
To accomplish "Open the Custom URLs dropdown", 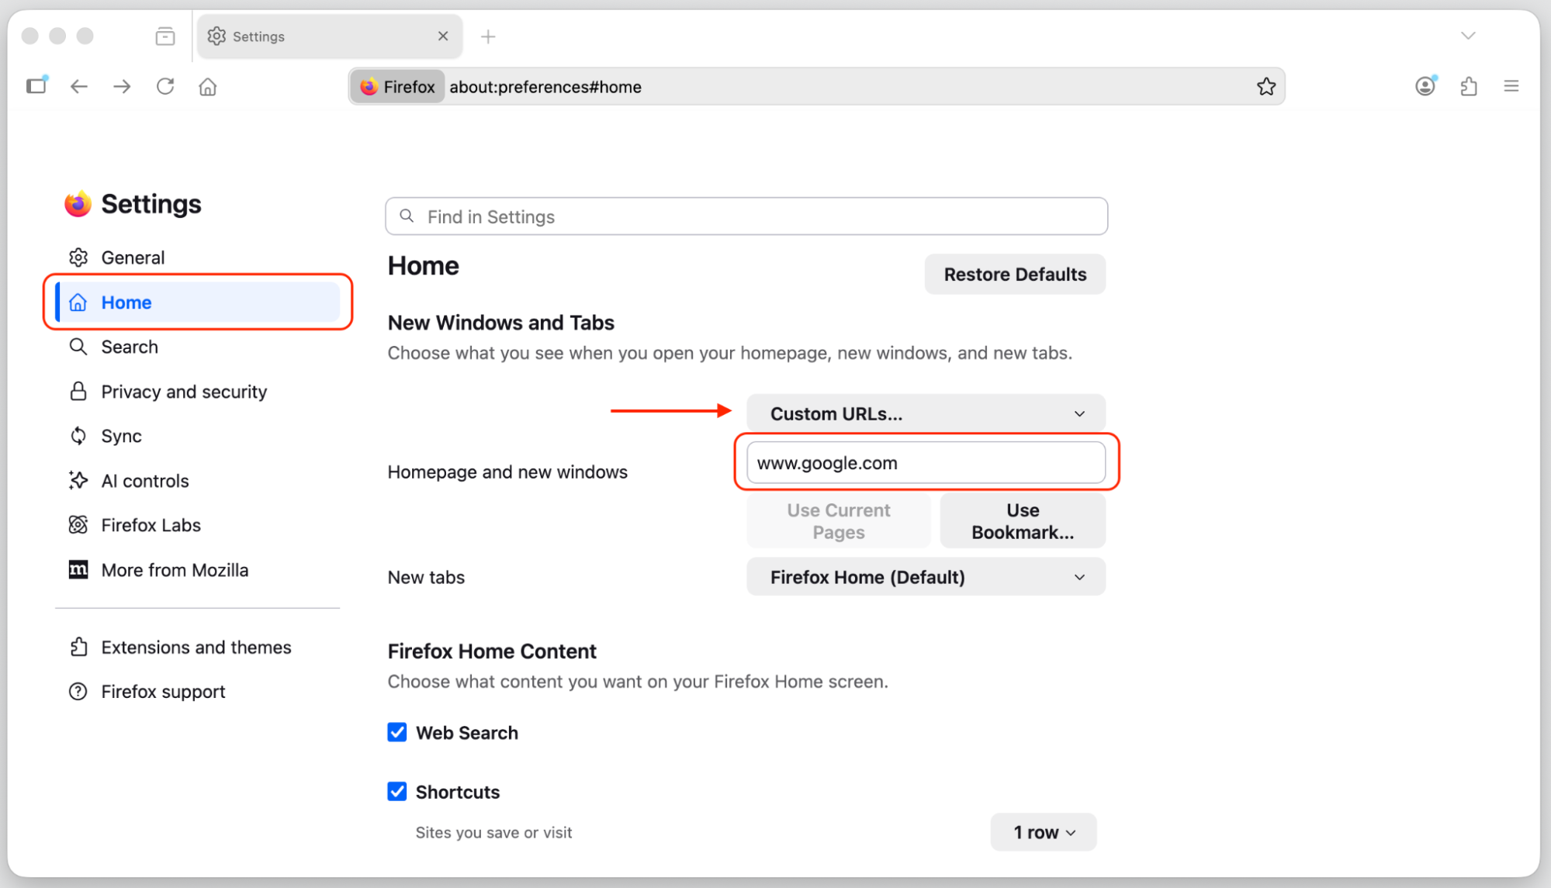I will tap(926, 413).
